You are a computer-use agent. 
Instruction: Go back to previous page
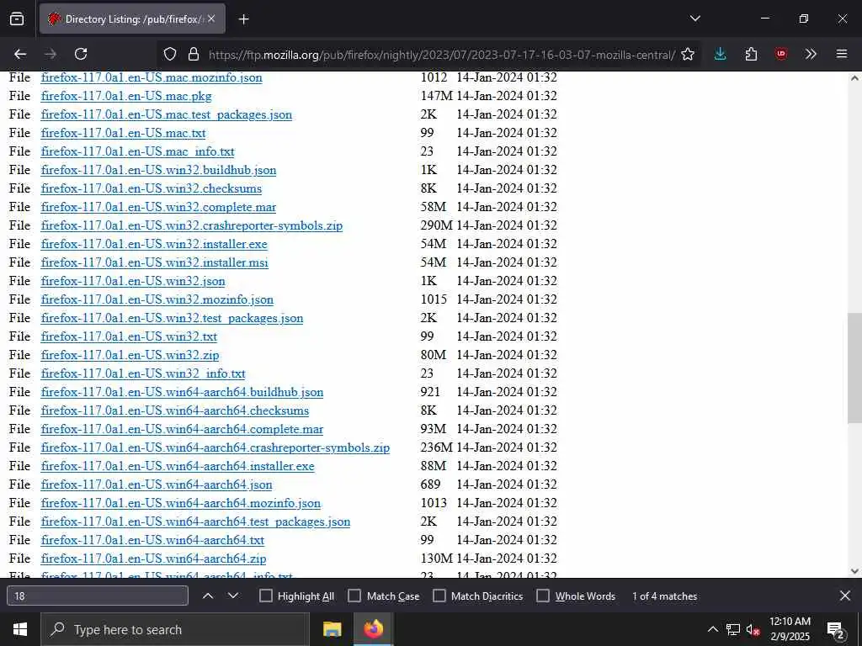click(20, 54)
